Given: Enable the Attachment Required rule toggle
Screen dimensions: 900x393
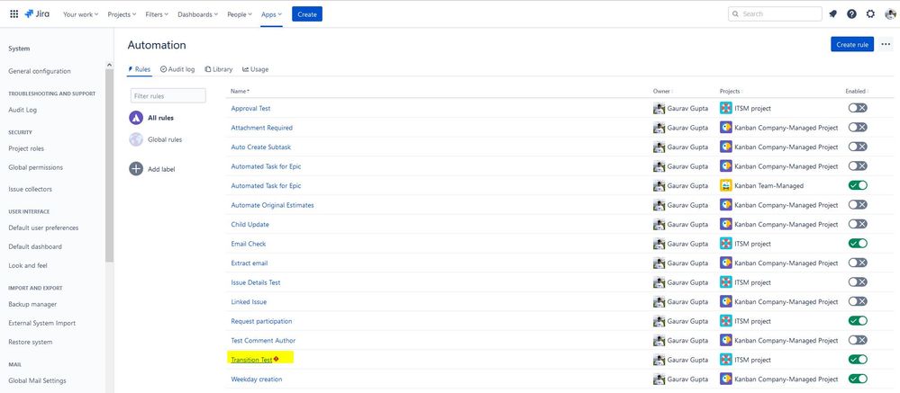Looking at the screenshot, I should coord(858,127).
